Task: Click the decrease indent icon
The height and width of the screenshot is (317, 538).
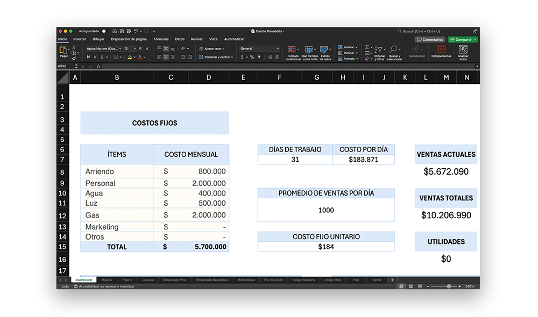Action: click(x=183, y=57)
